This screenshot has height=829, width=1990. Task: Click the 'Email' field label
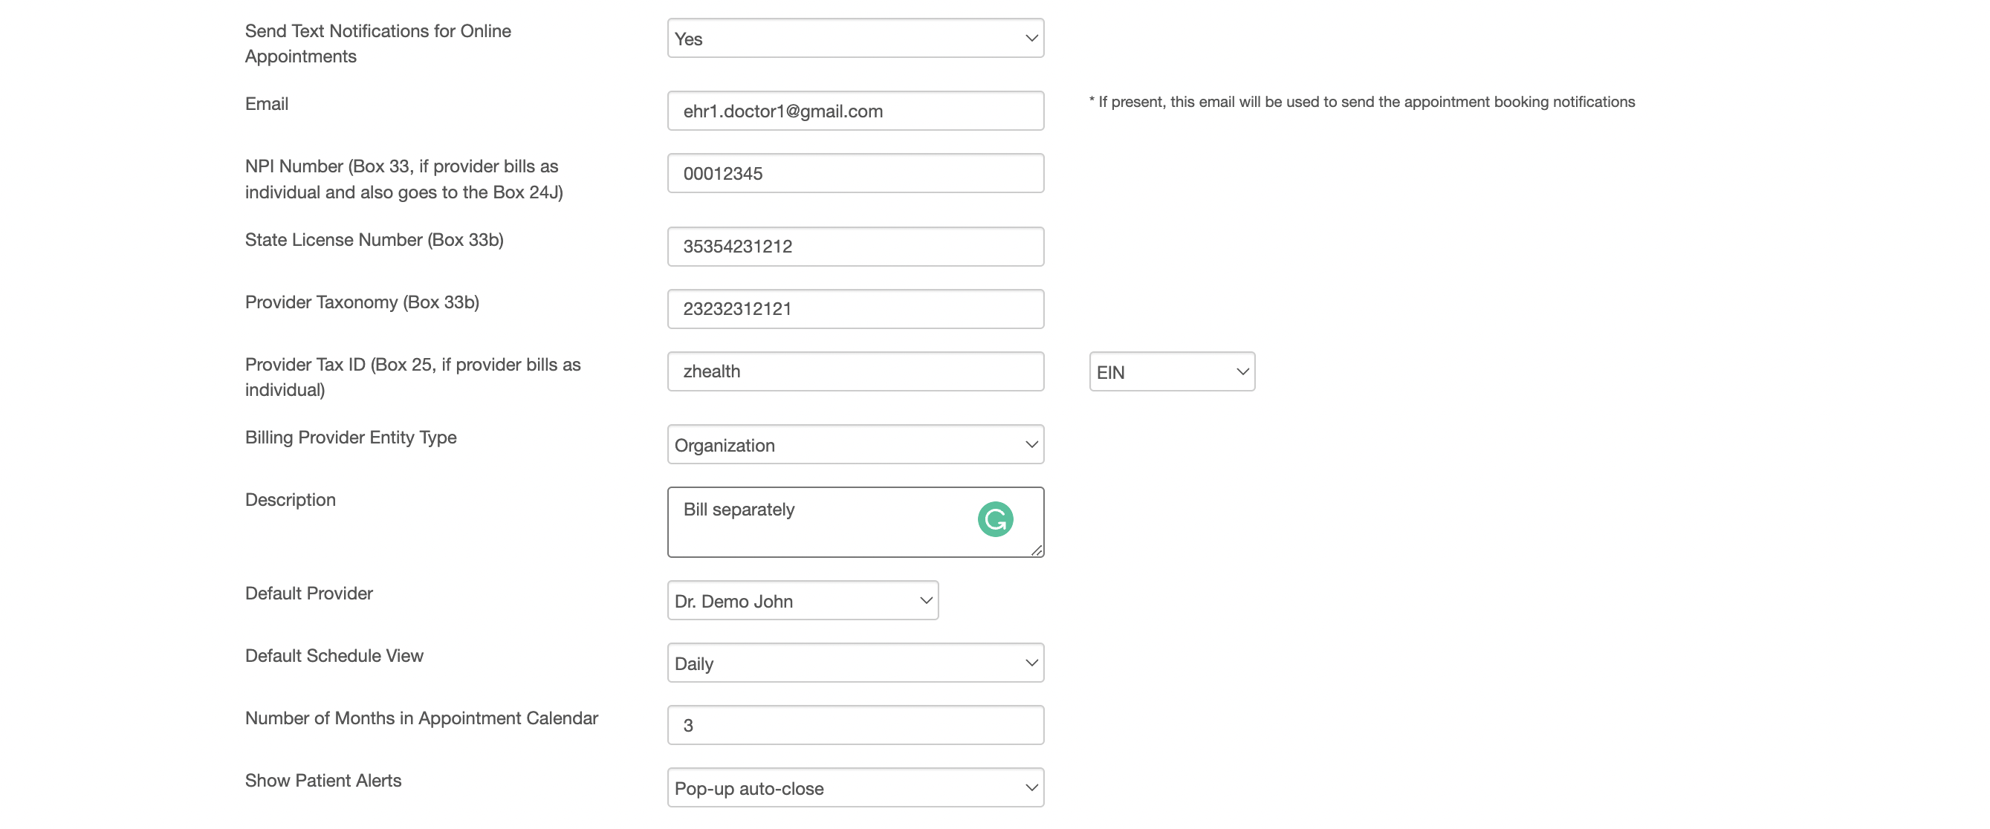pyautogui.click(x=267, y=103)
